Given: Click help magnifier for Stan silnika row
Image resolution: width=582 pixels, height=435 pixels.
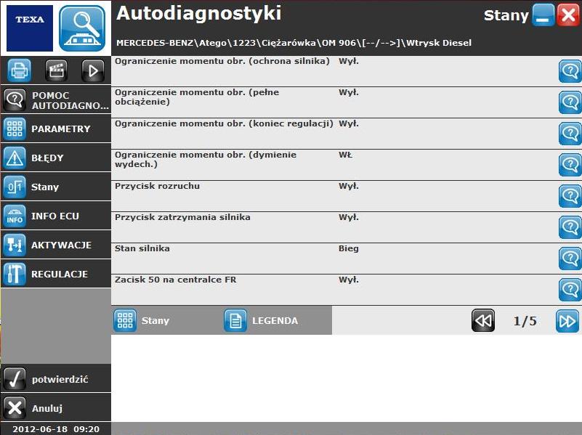Looking at the screenshot, I should pyautogui.click(x=570, y=258).
